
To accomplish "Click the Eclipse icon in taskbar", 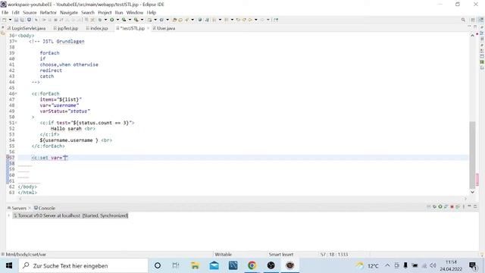I will (x=289, y=265).
